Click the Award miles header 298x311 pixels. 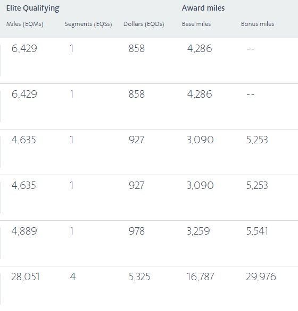(x=203, y=8)
